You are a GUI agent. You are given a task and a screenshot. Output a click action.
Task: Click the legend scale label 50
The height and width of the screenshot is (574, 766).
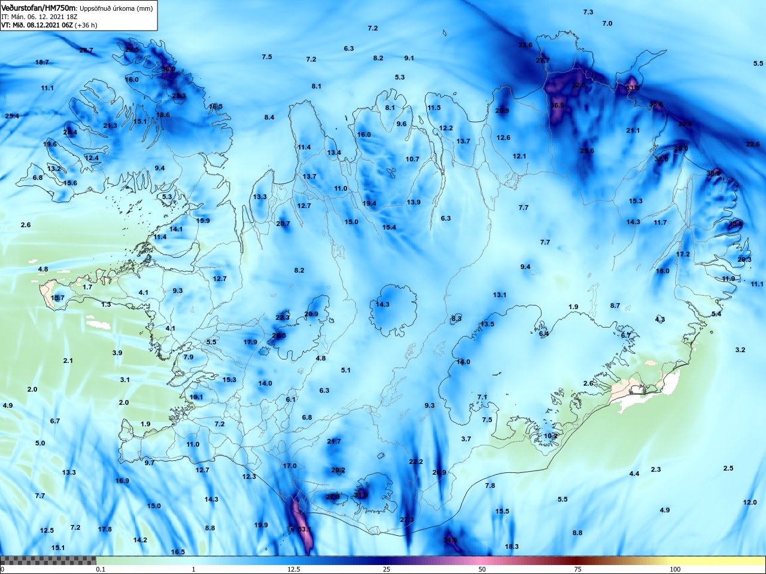(x=482, y=569)
